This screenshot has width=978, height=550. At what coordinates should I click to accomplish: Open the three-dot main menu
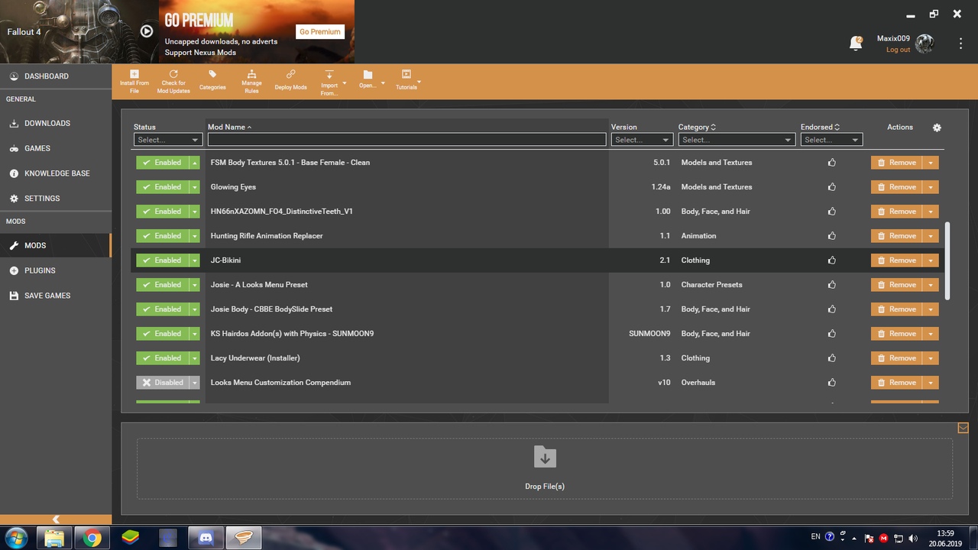tap(960, 44)
